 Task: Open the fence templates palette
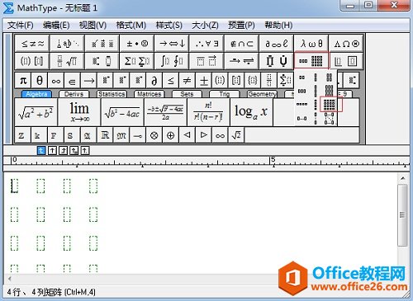32,61
